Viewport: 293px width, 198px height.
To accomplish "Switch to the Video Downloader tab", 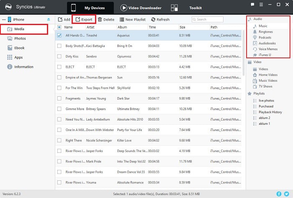I will coord(141,8).
